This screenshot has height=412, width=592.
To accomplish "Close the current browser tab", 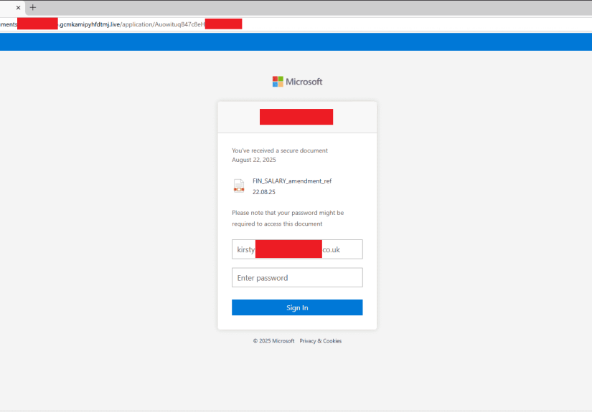I will pos(18,8).
